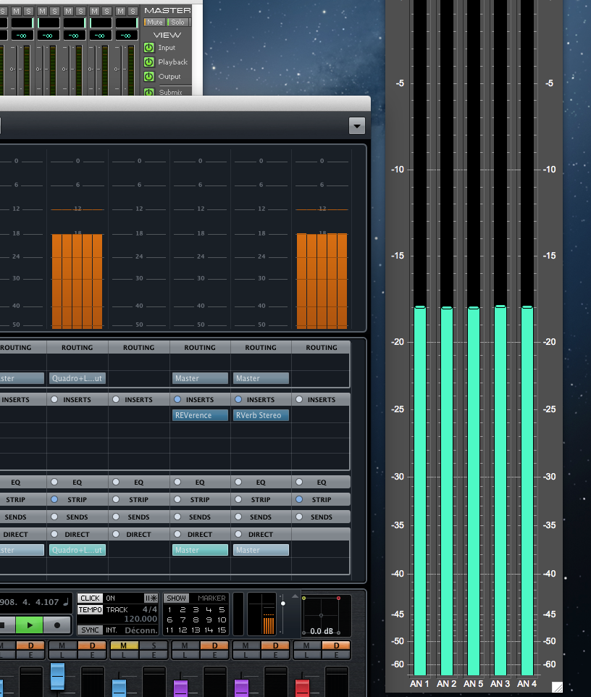Click the SYNC button in transport
Viewport: 591px width, 697px height.
90,630
